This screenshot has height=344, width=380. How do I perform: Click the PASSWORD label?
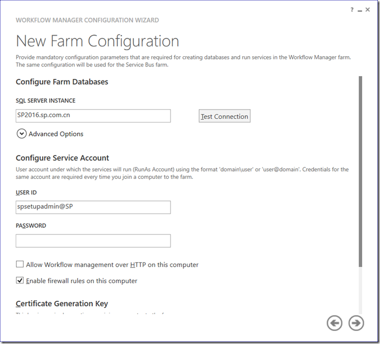[x=31, y=226]
